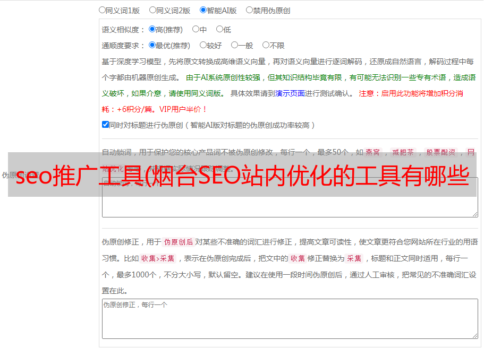484x349 pixels.
Task: Set 语义相似度 to 高(推荐)
Action: pyautogui.click(x=152, y=29)
